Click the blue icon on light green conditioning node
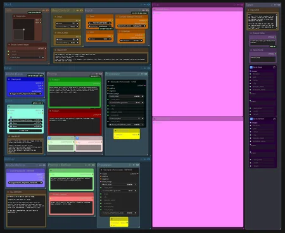This screenshot has width=285, height=233. coord(49,138)
